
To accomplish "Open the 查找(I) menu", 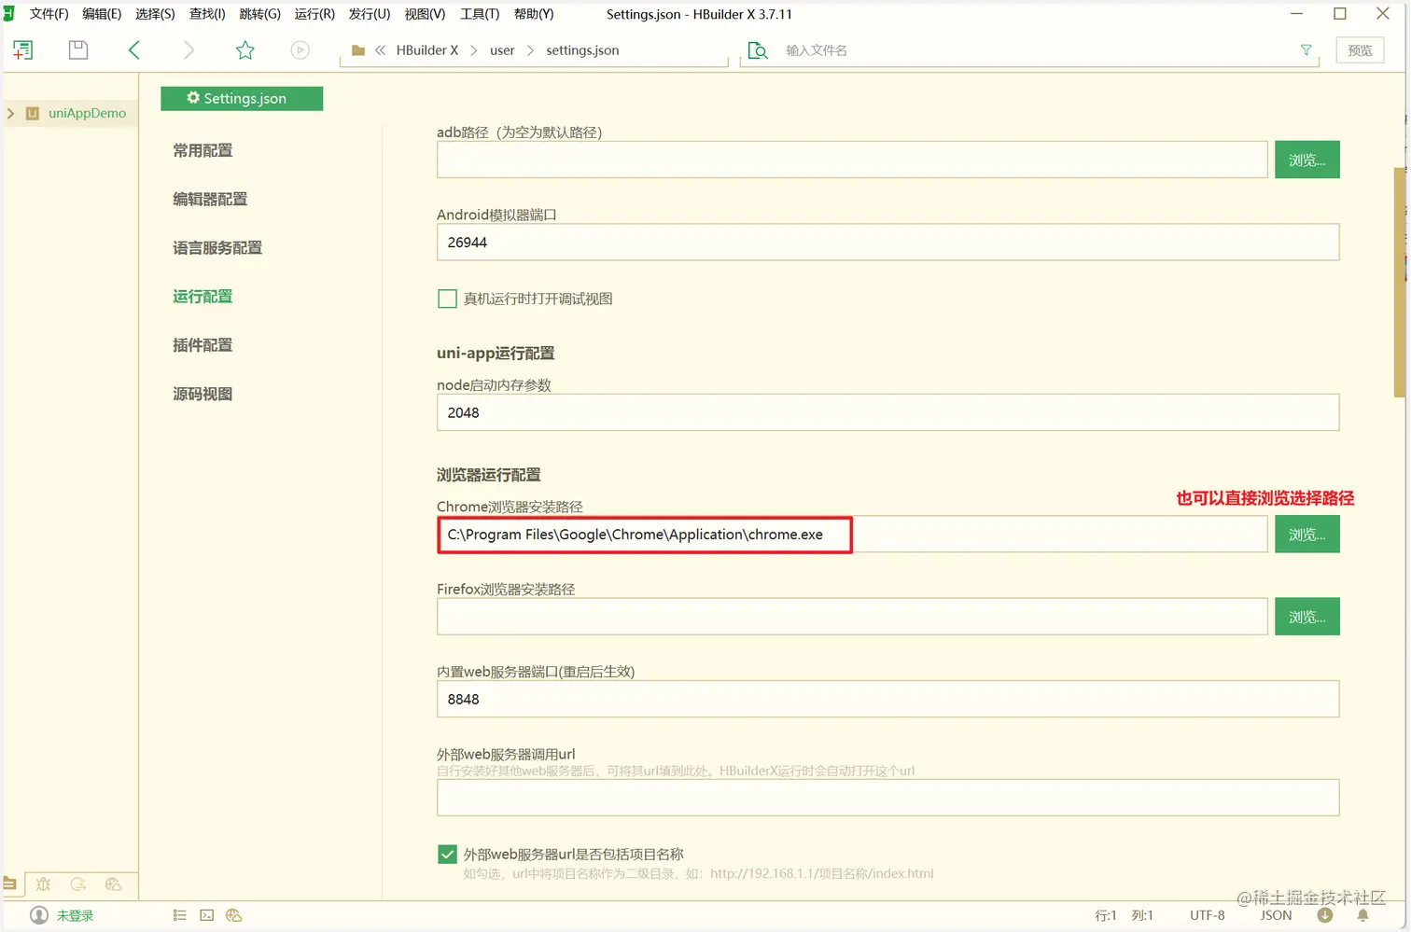I will pos(207,14).
